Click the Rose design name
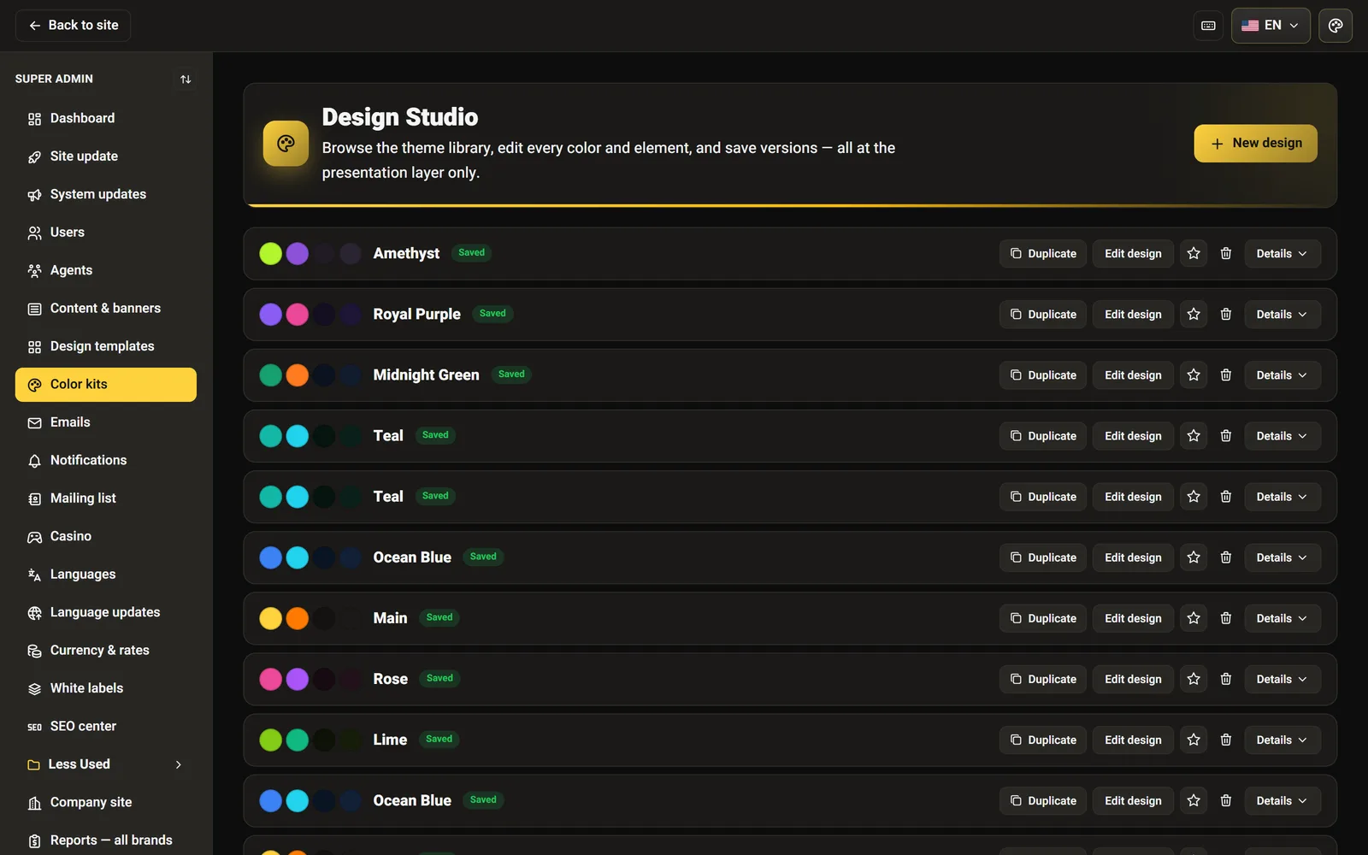The height and width of the screenshot is (855, 1368). click(390, 679)
